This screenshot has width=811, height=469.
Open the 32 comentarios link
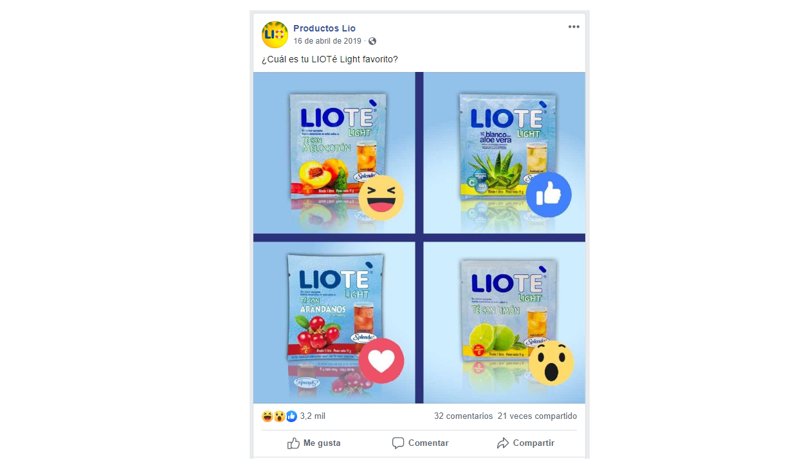tap(463, 416)
